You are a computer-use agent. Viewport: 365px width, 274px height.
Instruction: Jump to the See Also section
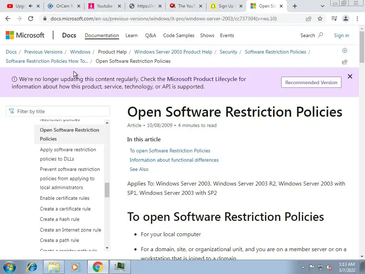pyautogui.click(x=139, y=169)
